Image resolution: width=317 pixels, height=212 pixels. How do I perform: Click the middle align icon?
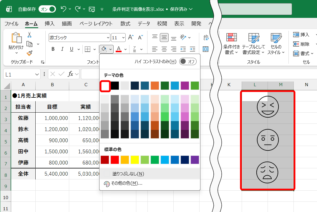click(x=164, y=38)
